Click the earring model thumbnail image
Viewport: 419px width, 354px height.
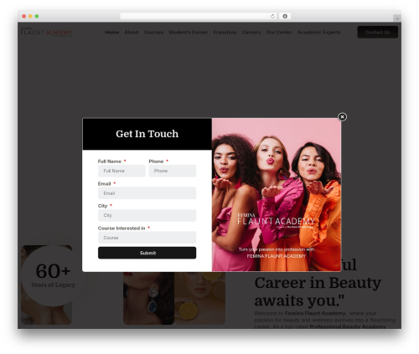tap(148, 298)
